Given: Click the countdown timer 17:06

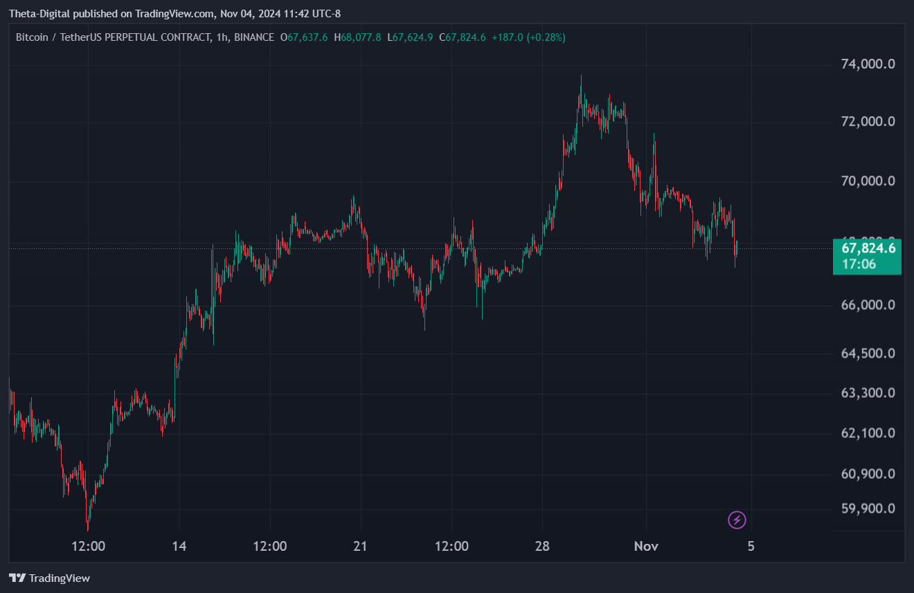Looking at the screenshot, I should click(x=859, y=264).
